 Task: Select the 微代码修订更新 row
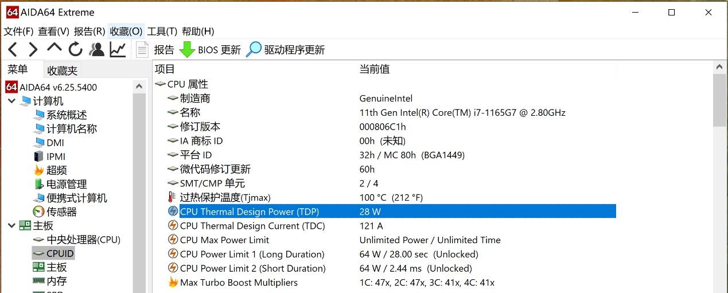tap(384, 169)
